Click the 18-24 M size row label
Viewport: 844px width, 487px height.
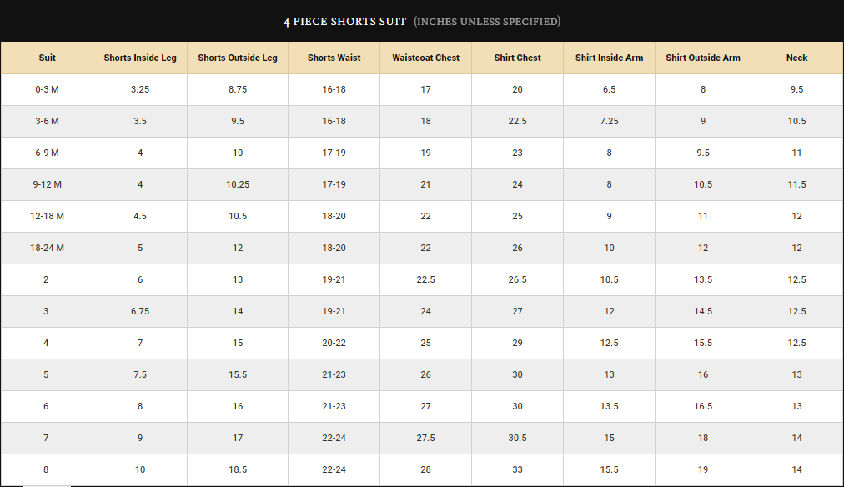[47, 248]
